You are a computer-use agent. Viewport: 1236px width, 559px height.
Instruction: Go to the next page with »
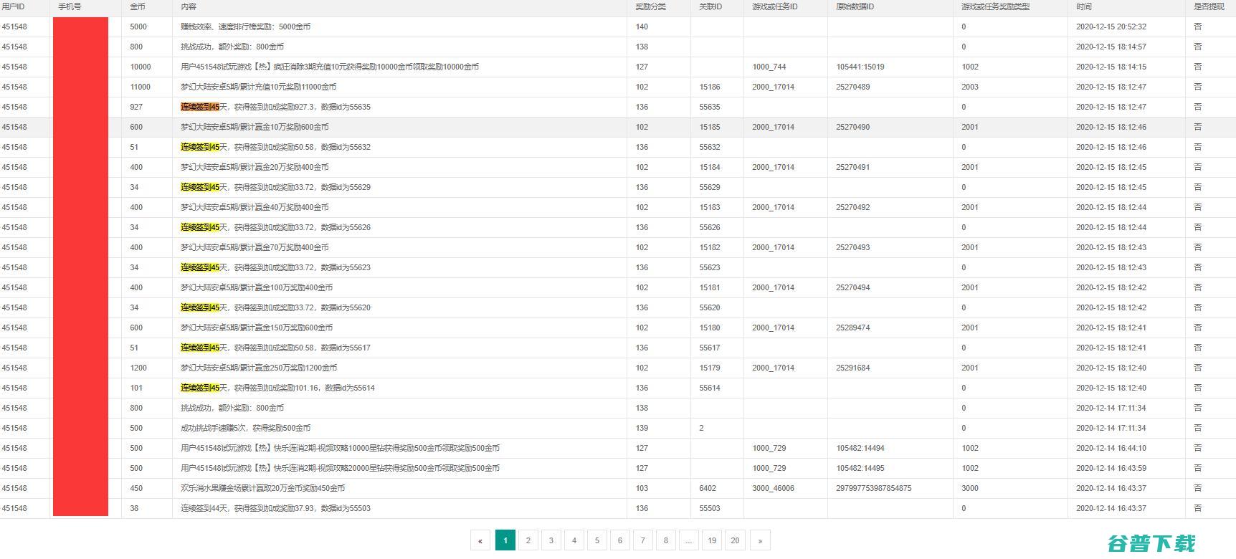click(760, 540)
